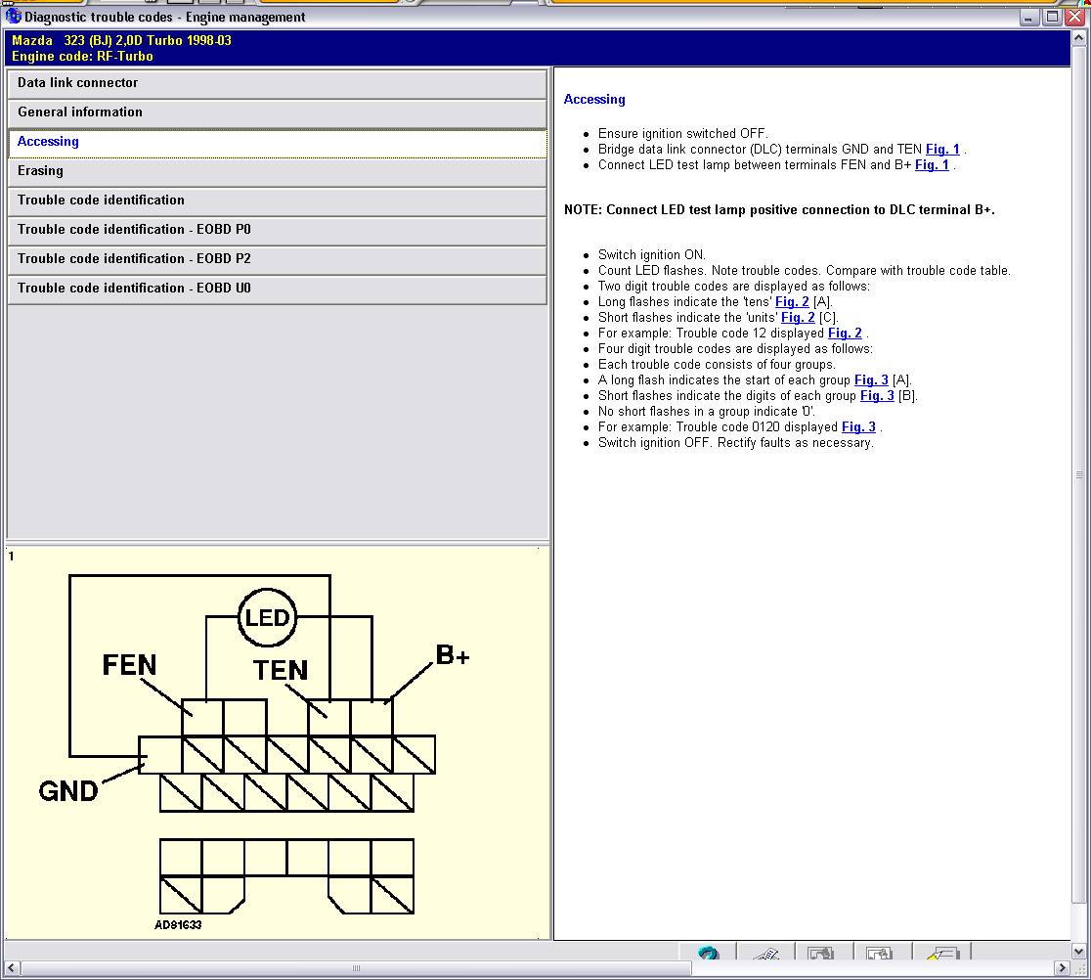Screen dimensions: 1091x980
Task: Click 'Switch ignition ON.' line
Action: coord(652,254)
